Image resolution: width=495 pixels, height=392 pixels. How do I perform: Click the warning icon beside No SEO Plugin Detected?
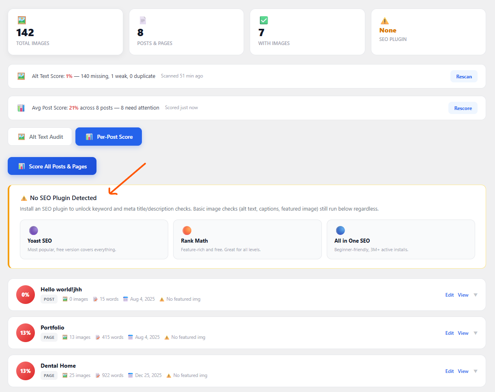[24, 198]
